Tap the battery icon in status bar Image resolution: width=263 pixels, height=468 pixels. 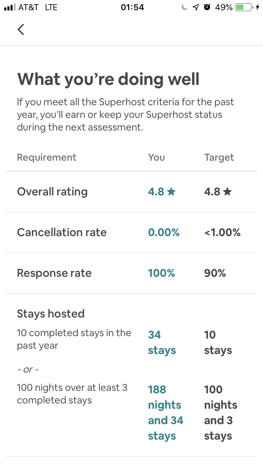pyautogui.click(x=244, y=7)
